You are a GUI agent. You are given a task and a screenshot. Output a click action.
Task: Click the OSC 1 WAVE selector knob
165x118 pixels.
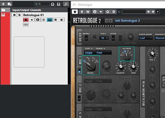(x=91, y=66)
